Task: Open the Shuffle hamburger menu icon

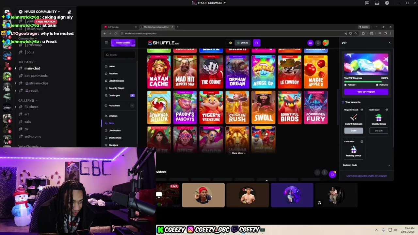Action: (106, 43)
